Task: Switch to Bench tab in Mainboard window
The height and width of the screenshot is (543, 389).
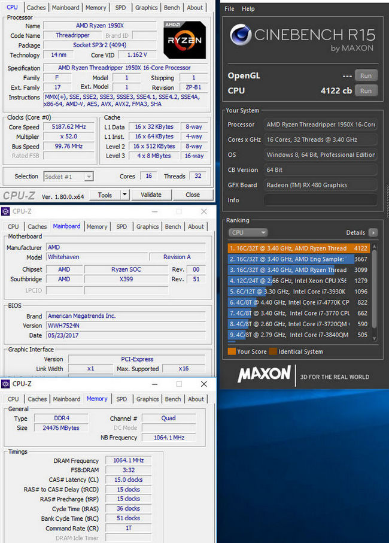Action: pos(173,227)
